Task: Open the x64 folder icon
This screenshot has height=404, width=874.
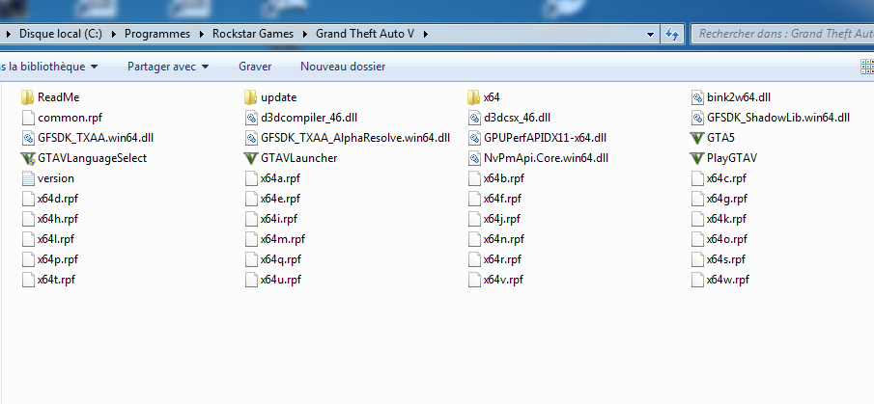Action: point(474,97)
